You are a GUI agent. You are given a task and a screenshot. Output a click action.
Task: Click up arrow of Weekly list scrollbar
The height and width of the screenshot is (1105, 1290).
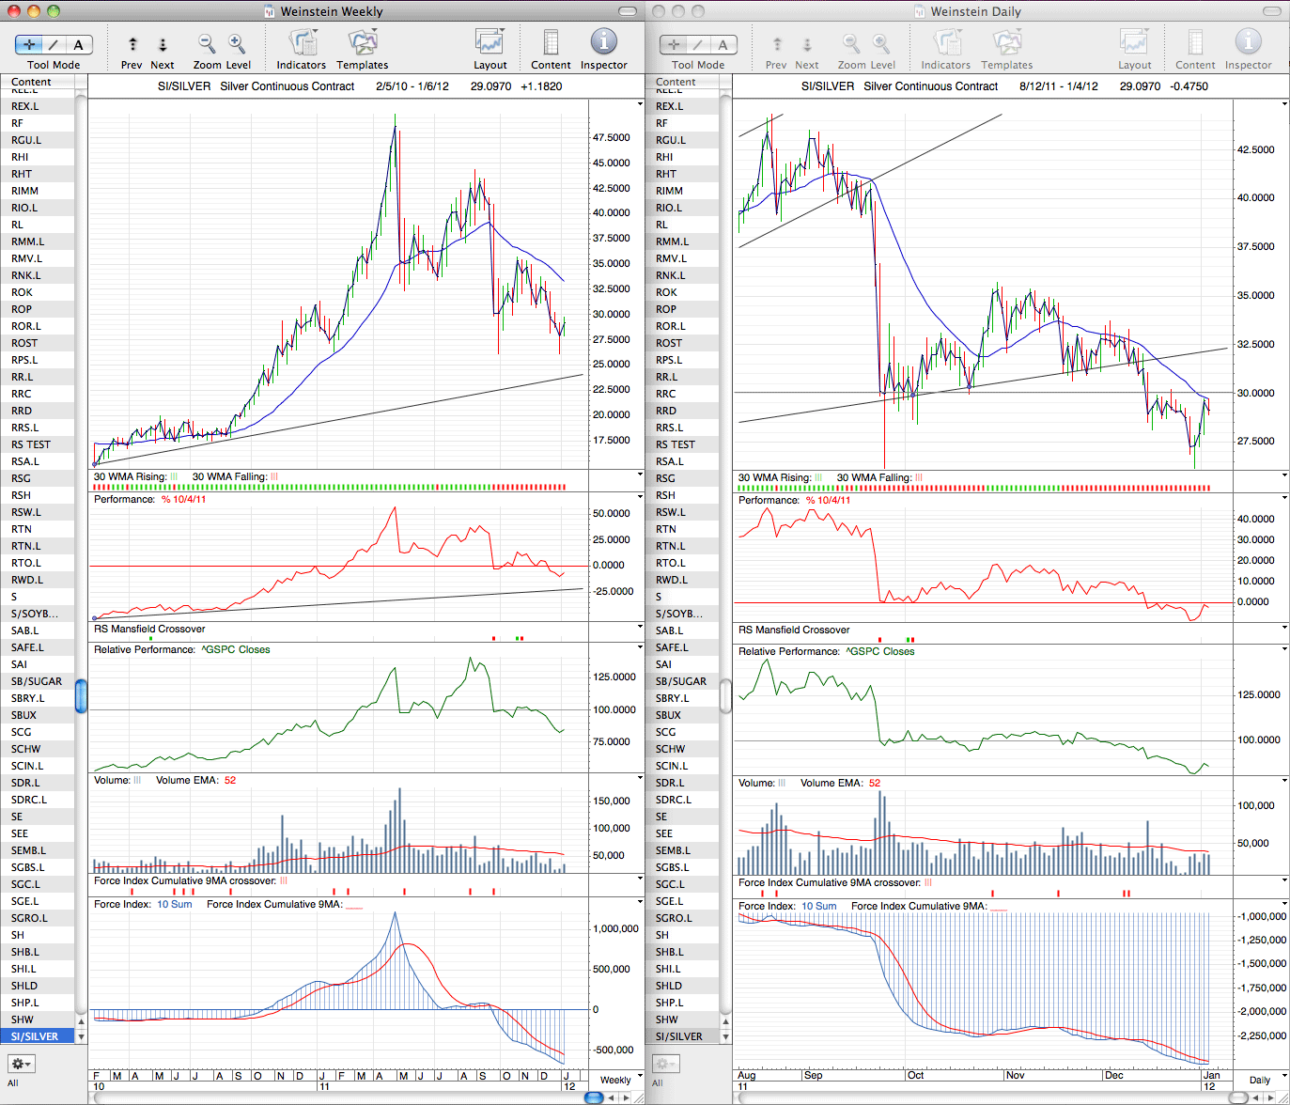82,1020
